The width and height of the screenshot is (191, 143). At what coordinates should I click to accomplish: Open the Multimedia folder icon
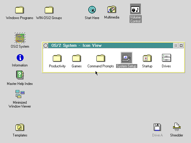(112, 9)
